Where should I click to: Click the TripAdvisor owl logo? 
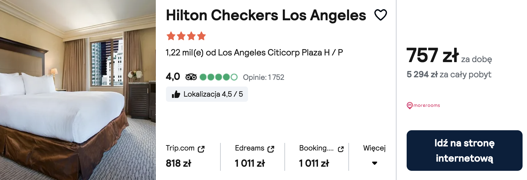click(x=191, y=77)
